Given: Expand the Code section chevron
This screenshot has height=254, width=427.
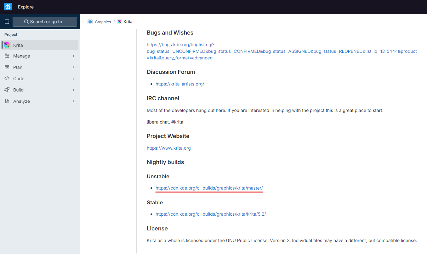Looking at the screenshot, I should coord(73,79).
